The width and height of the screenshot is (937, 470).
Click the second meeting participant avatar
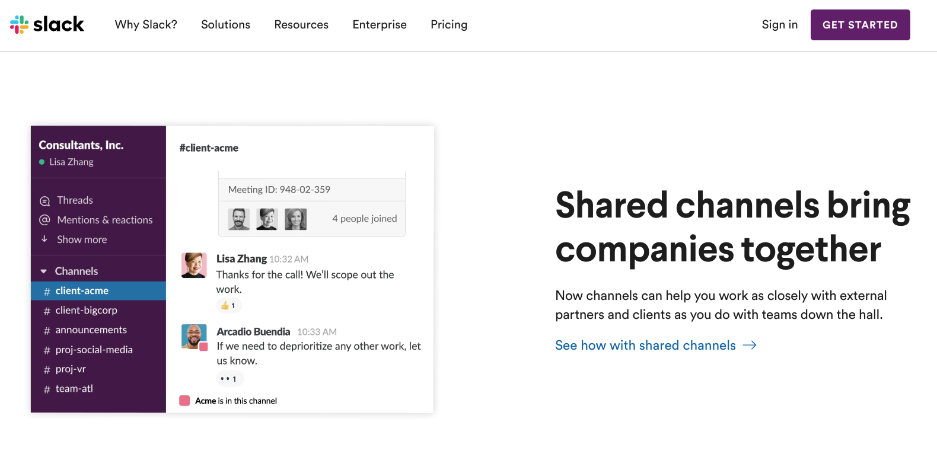coord(267,219)
